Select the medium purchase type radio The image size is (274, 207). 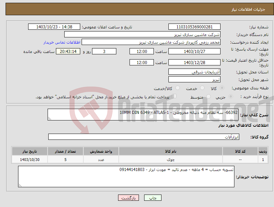point(208,97)
